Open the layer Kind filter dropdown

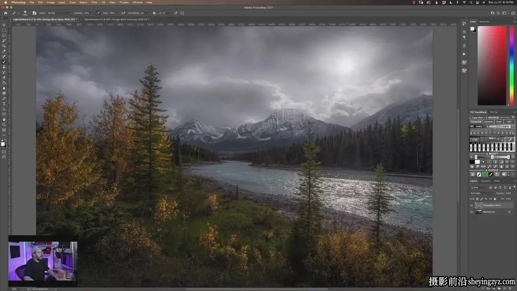pyautogui.click(x=479, y=188)
